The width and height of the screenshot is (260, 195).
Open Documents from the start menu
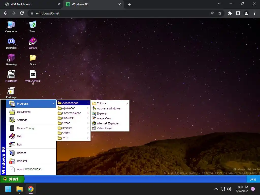tap(31, 112)
